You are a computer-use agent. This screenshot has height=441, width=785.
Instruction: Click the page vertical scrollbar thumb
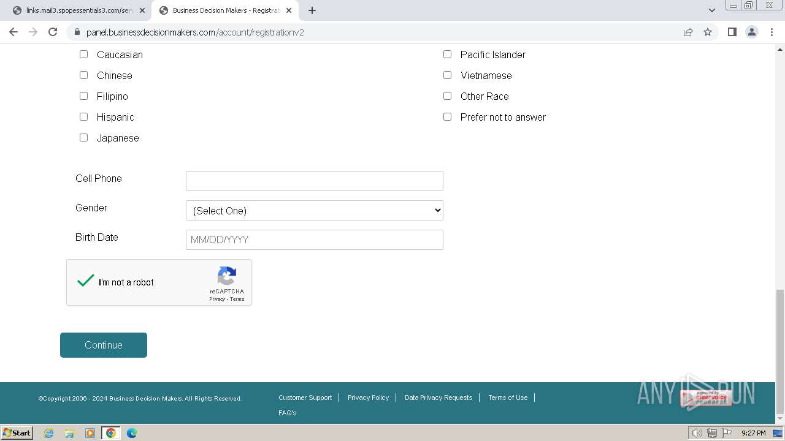tap(780, 352)
